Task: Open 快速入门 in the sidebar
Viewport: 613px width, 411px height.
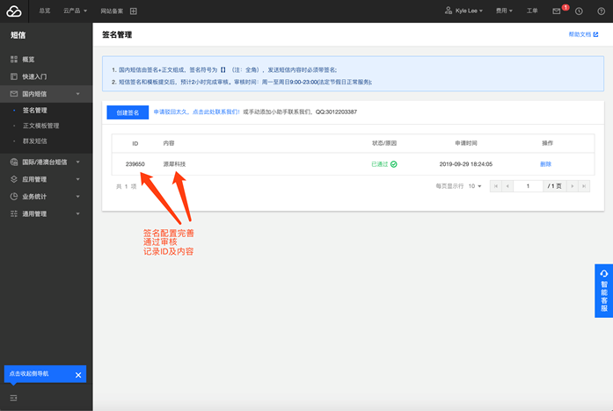Action: click(x=34, y=76)
